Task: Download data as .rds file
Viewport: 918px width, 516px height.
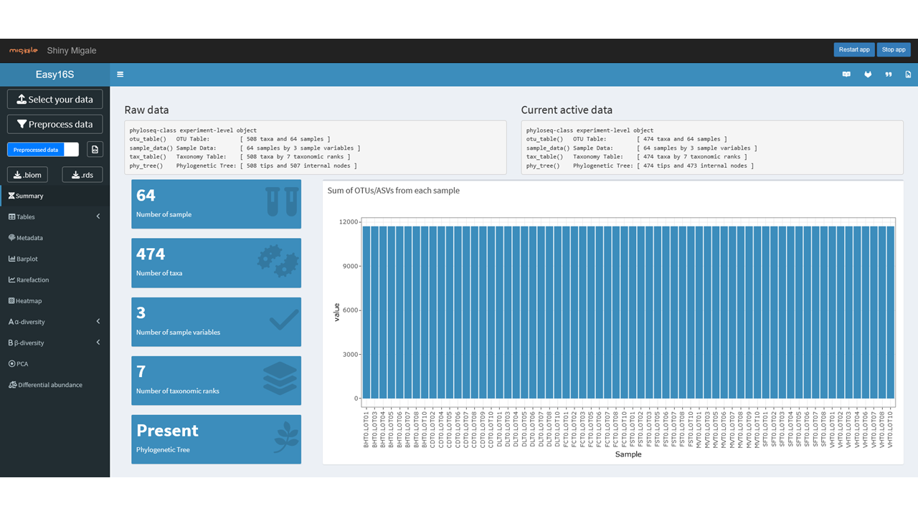Action: coord(82,175)
